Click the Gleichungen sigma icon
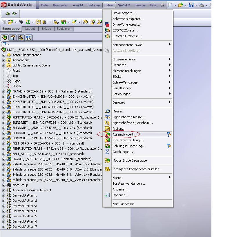 [x=107, y=152]
